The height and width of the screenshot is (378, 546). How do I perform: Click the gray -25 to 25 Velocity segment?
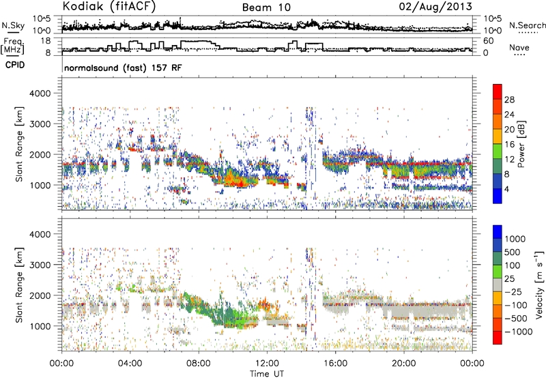click(498, 285)
